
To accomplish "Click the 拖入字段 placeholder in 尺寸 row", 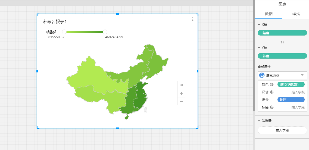I will [x=298, y=92].
